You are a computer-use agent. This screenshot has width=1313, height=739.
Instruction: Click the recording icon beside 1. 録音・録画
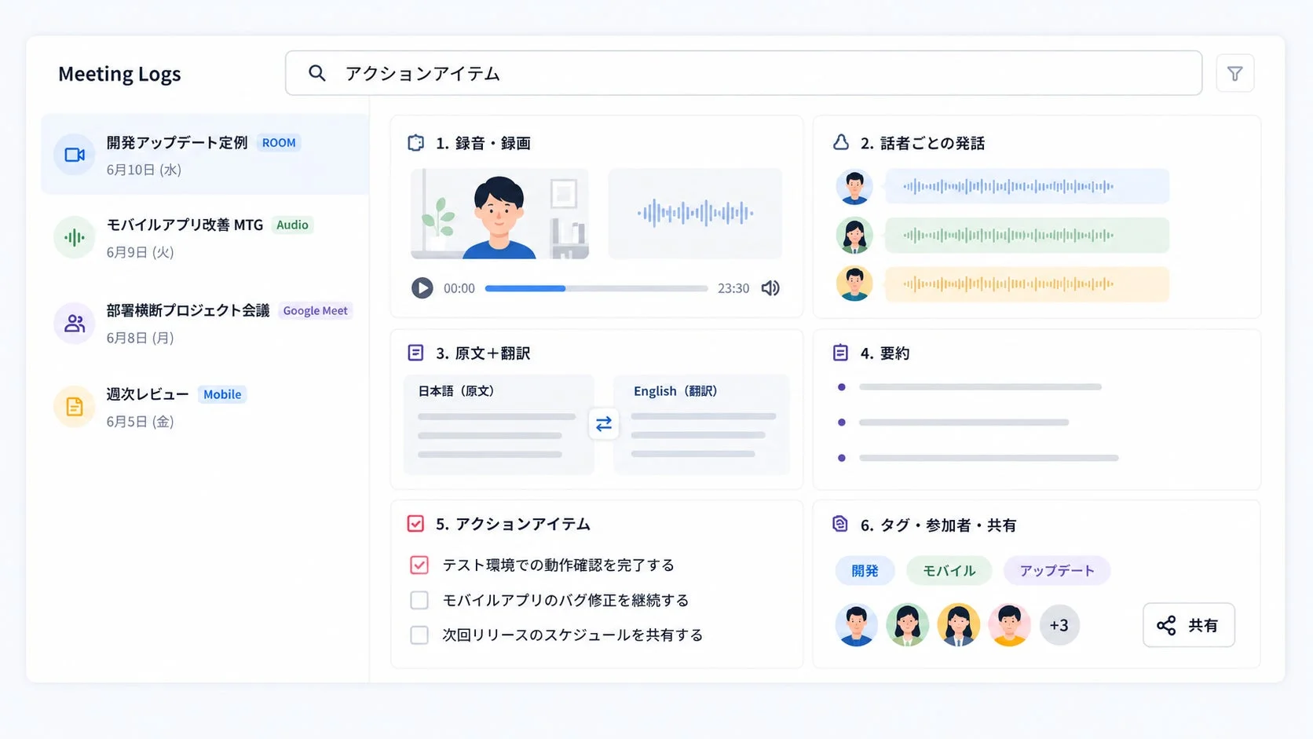coord(415,143)
